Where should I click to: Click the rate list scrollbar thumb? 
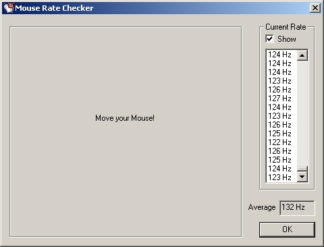[302, 169]
